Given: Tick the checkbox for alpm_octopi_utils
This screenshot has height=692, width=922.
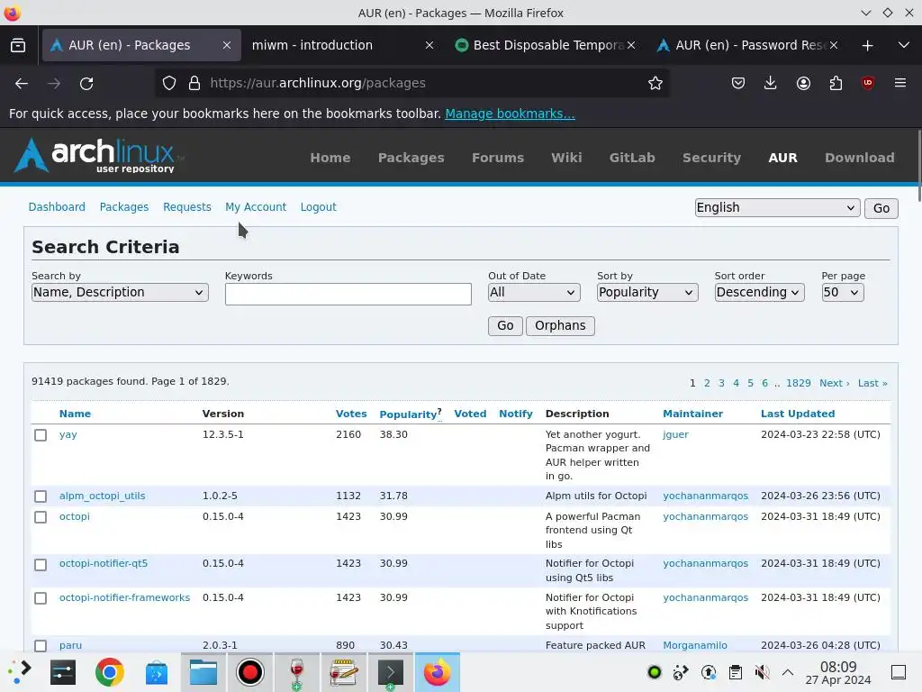Looking at the screenshot, I should (41, 496).
